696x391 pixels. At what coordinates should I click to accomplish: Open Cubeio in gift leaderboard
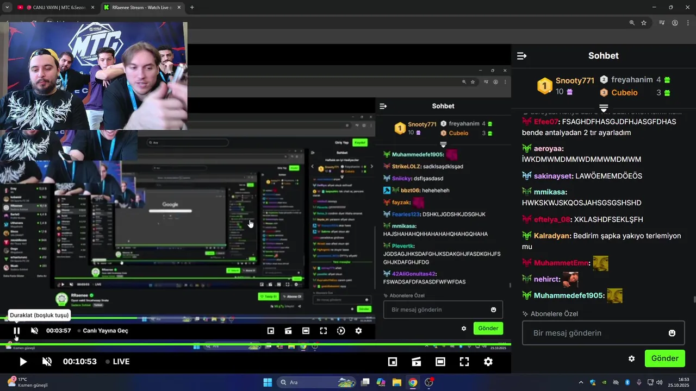[624, 93]
